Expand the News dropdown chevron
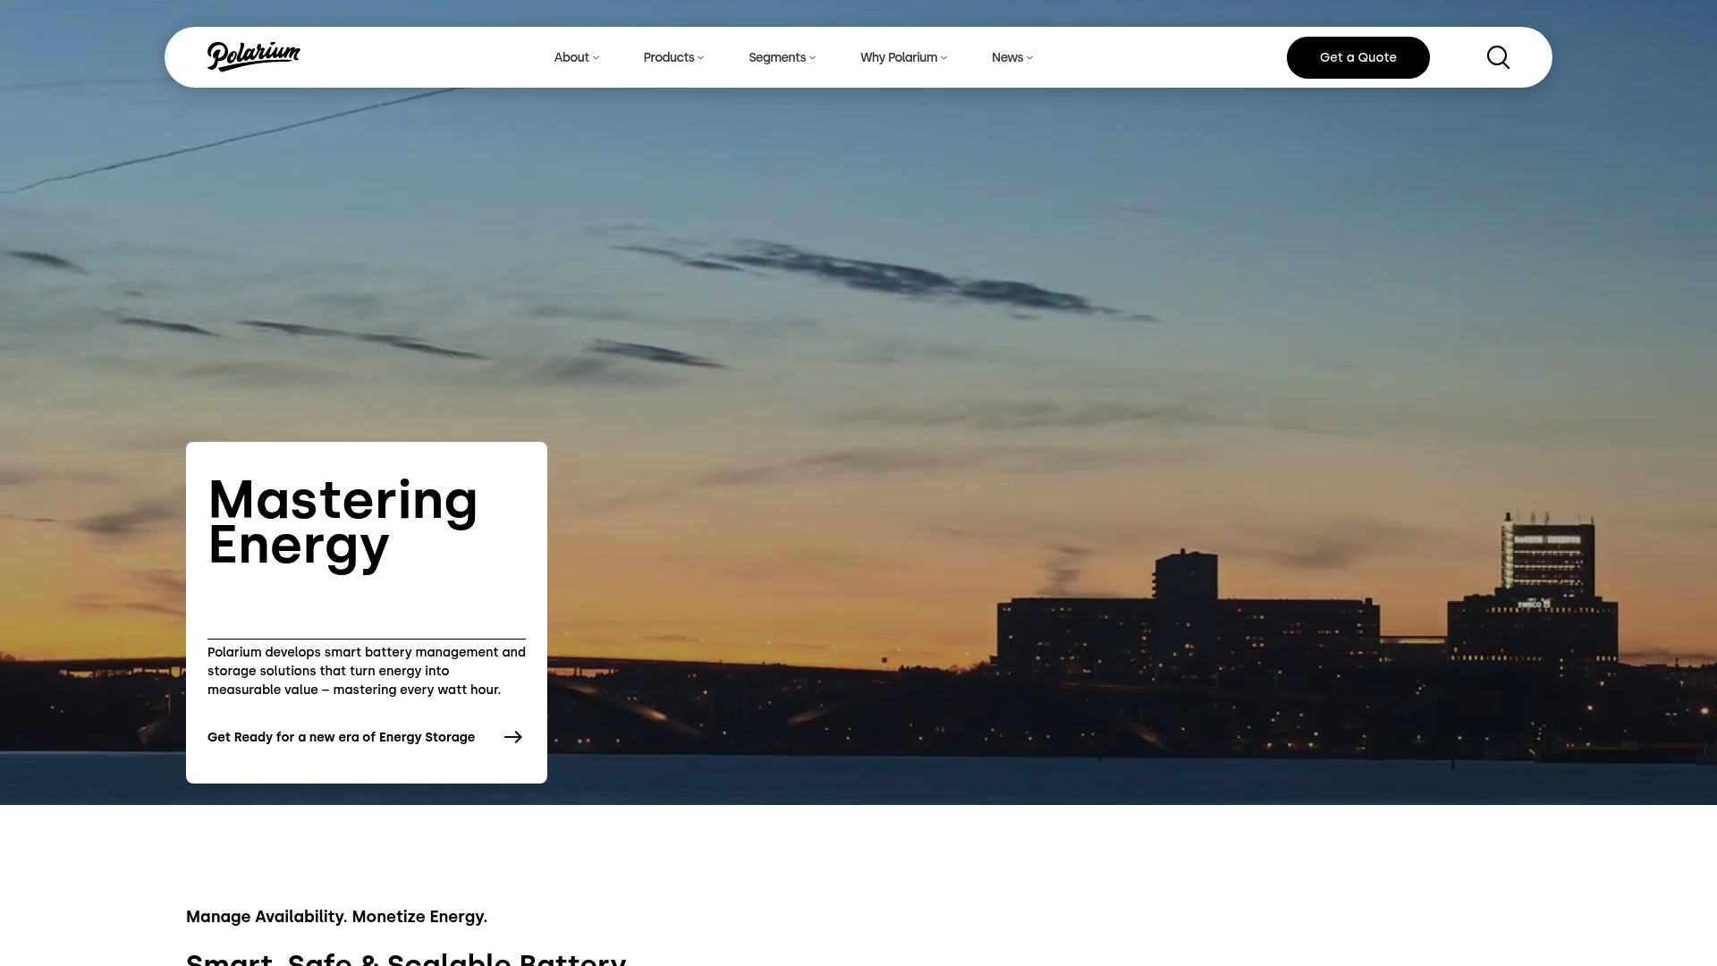This screenshot has width=1717, height=966. point(1028,57)
